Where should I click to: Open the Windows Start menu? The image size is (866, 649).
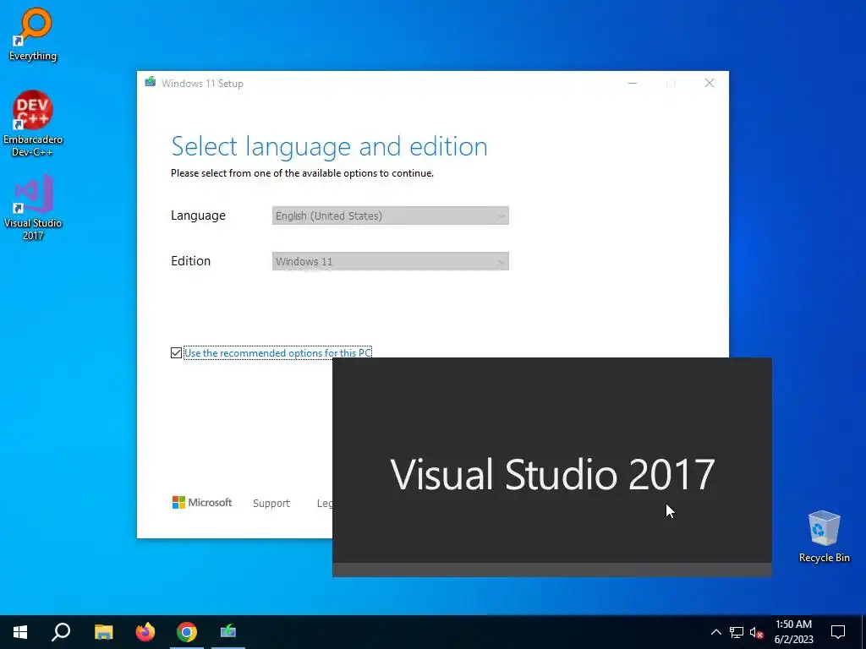20,632
